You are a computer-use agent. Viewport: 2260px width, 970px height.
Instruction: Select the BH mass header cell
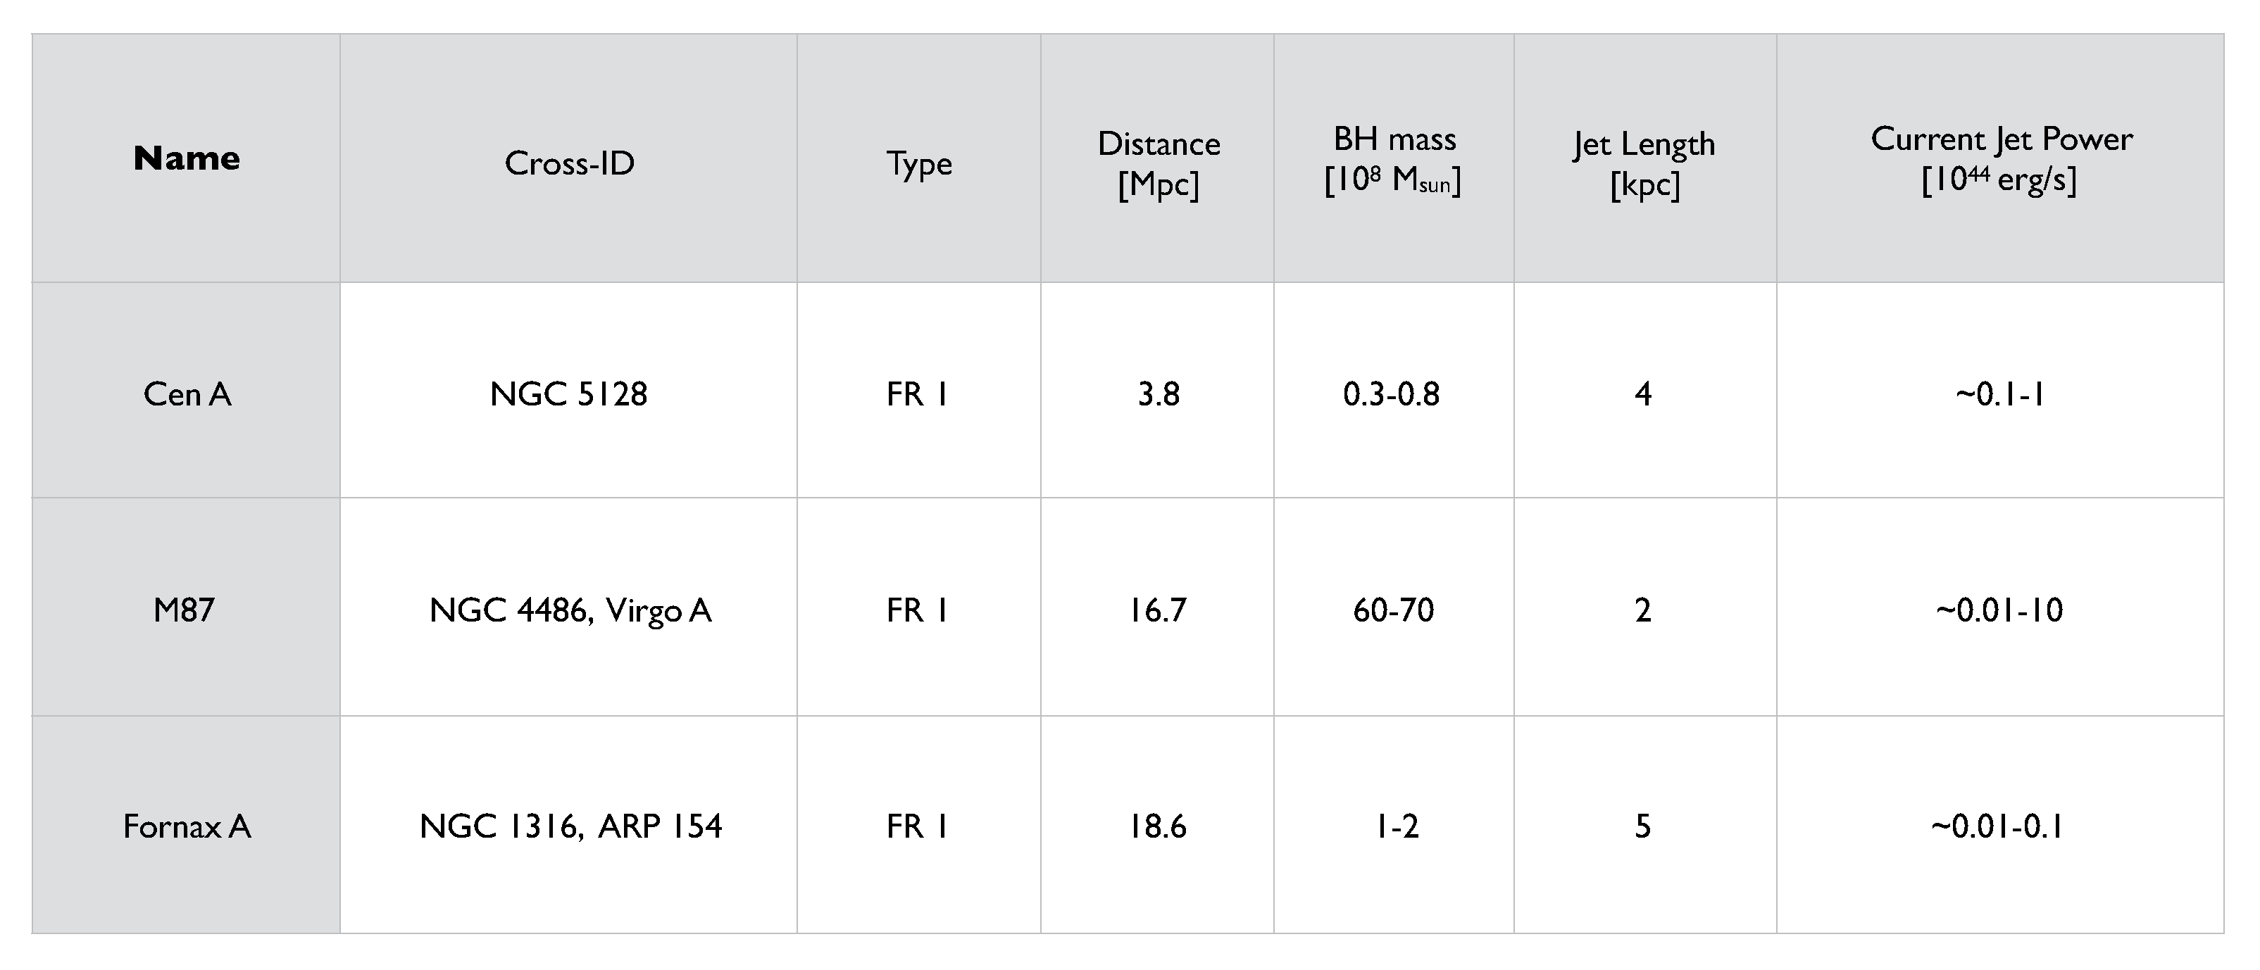tap(1393, 160)
